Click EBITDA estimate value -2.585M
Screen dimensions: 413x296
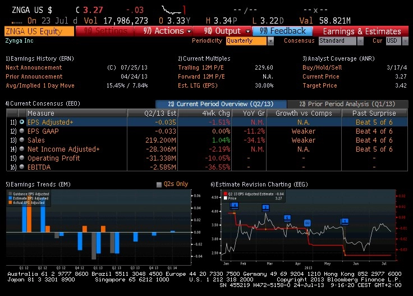163,167
